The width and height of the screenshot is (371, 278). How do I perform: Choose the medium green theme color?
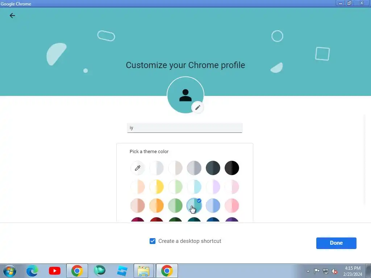pyautogui.click(x=175, y=206)
